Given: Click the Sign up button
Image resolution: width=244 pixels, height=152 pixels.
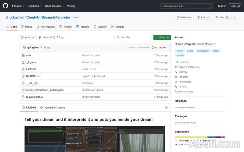Looking at the screenshot, I should [x=235, y=6].
